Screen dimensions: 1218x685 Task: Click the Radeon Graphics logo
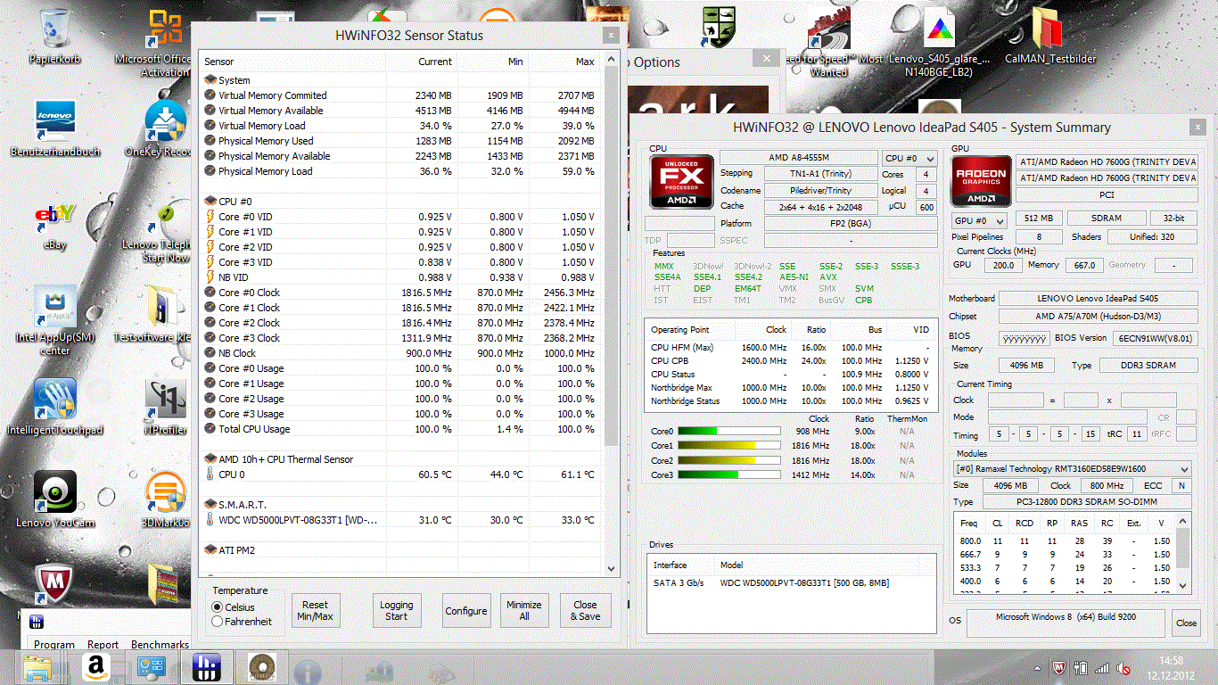980,182
